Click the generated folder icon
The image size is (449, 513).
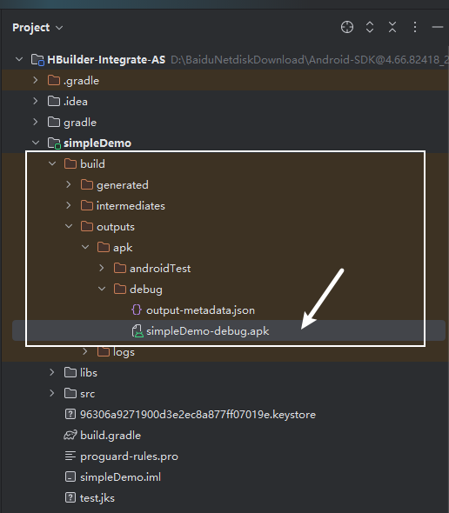[87, 184]
